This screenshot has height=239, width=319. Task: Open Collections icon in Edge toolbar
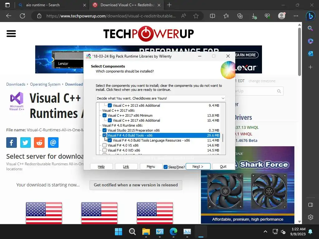pyautogui.click(x=240, y=16)
